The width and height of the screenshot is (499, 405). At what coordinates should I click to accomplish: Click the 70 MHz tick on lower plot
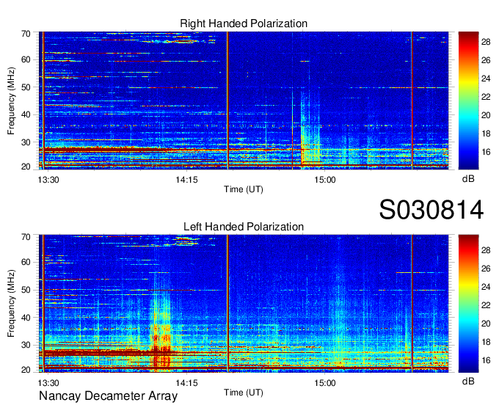click(26, 237)
